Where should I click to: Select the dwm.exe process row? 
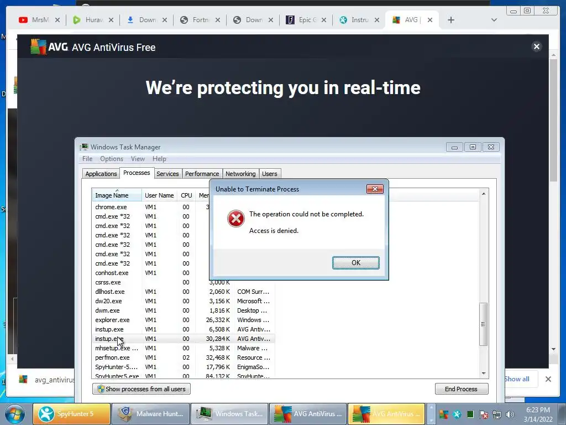pos(184,310)
